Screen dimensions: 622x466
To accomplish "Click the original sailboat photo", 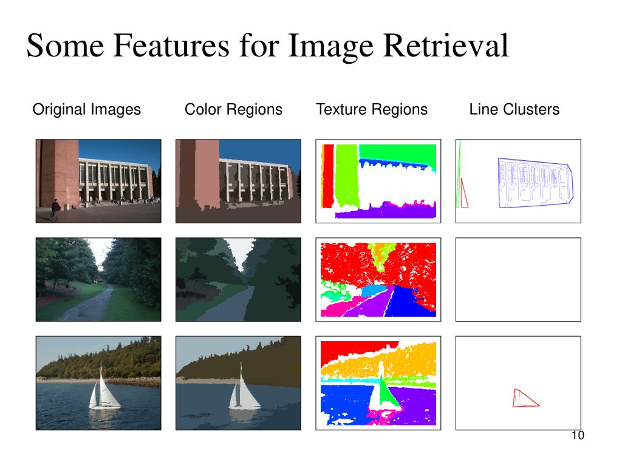I will pyautogui.click(x=98, y=383).
